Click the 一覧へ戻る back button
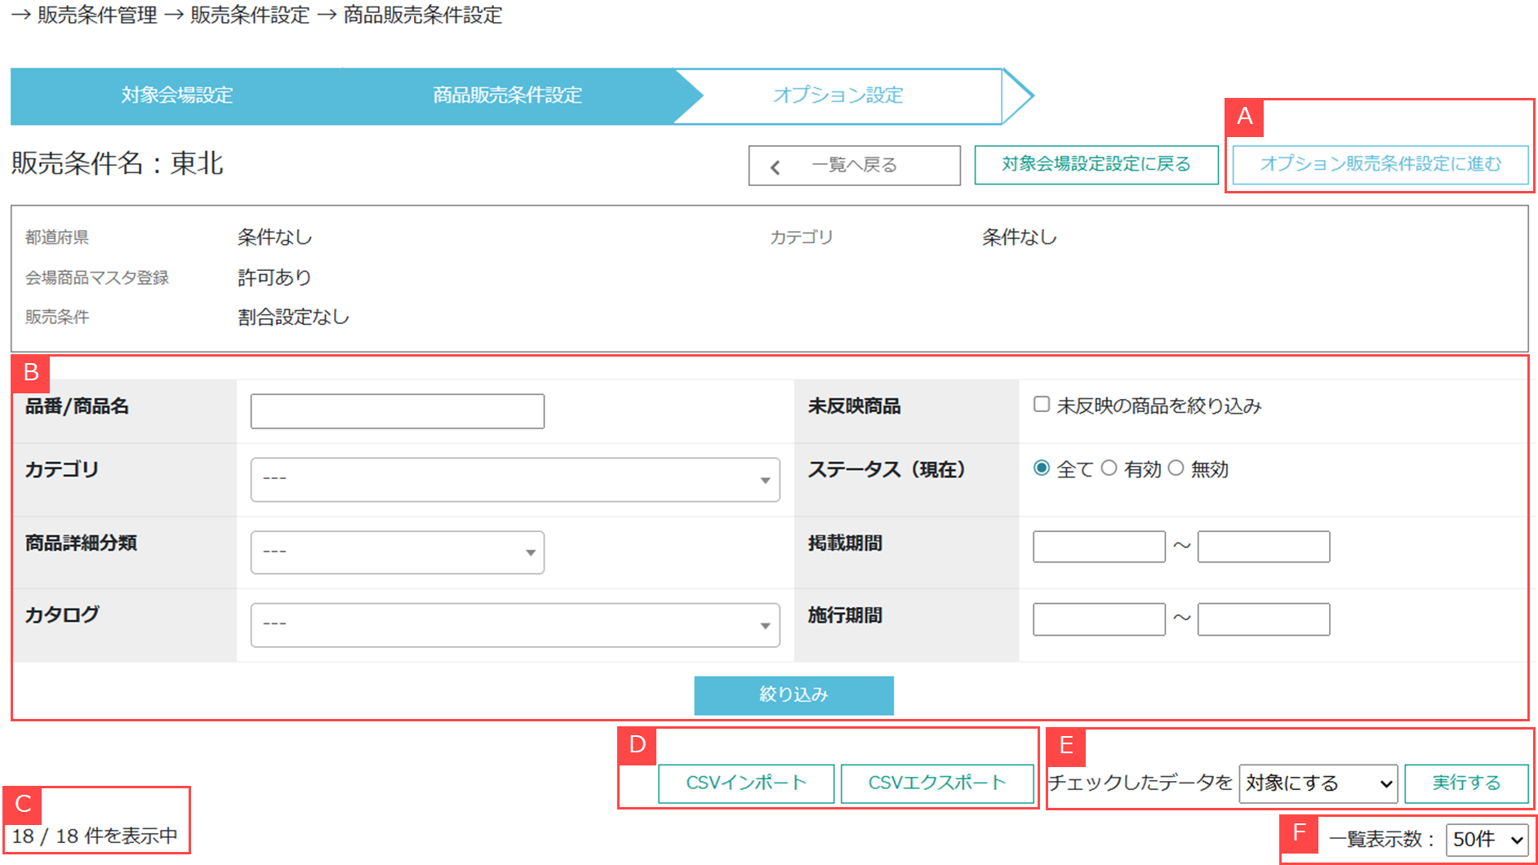1538x865 pixels. coord(854,166)
